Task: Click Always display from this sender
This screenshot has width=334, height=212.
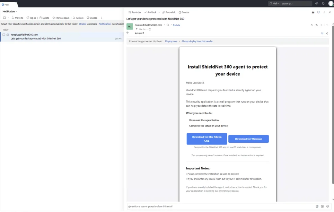Action: (197, 41)
